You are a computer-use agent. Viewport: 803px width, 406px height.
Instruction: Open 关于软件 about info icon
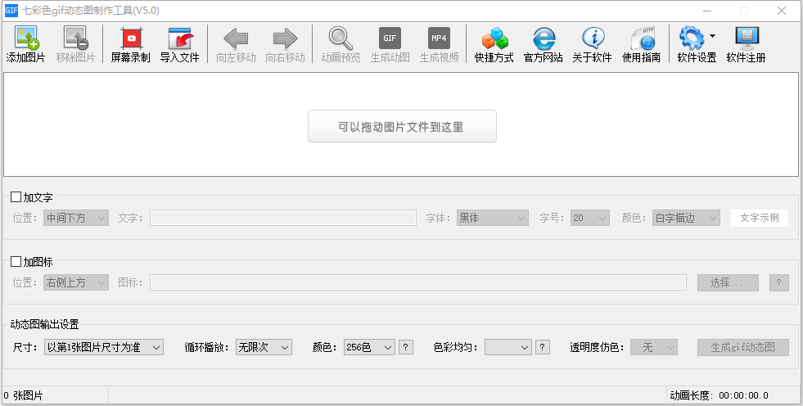click(x=593, y=38)
